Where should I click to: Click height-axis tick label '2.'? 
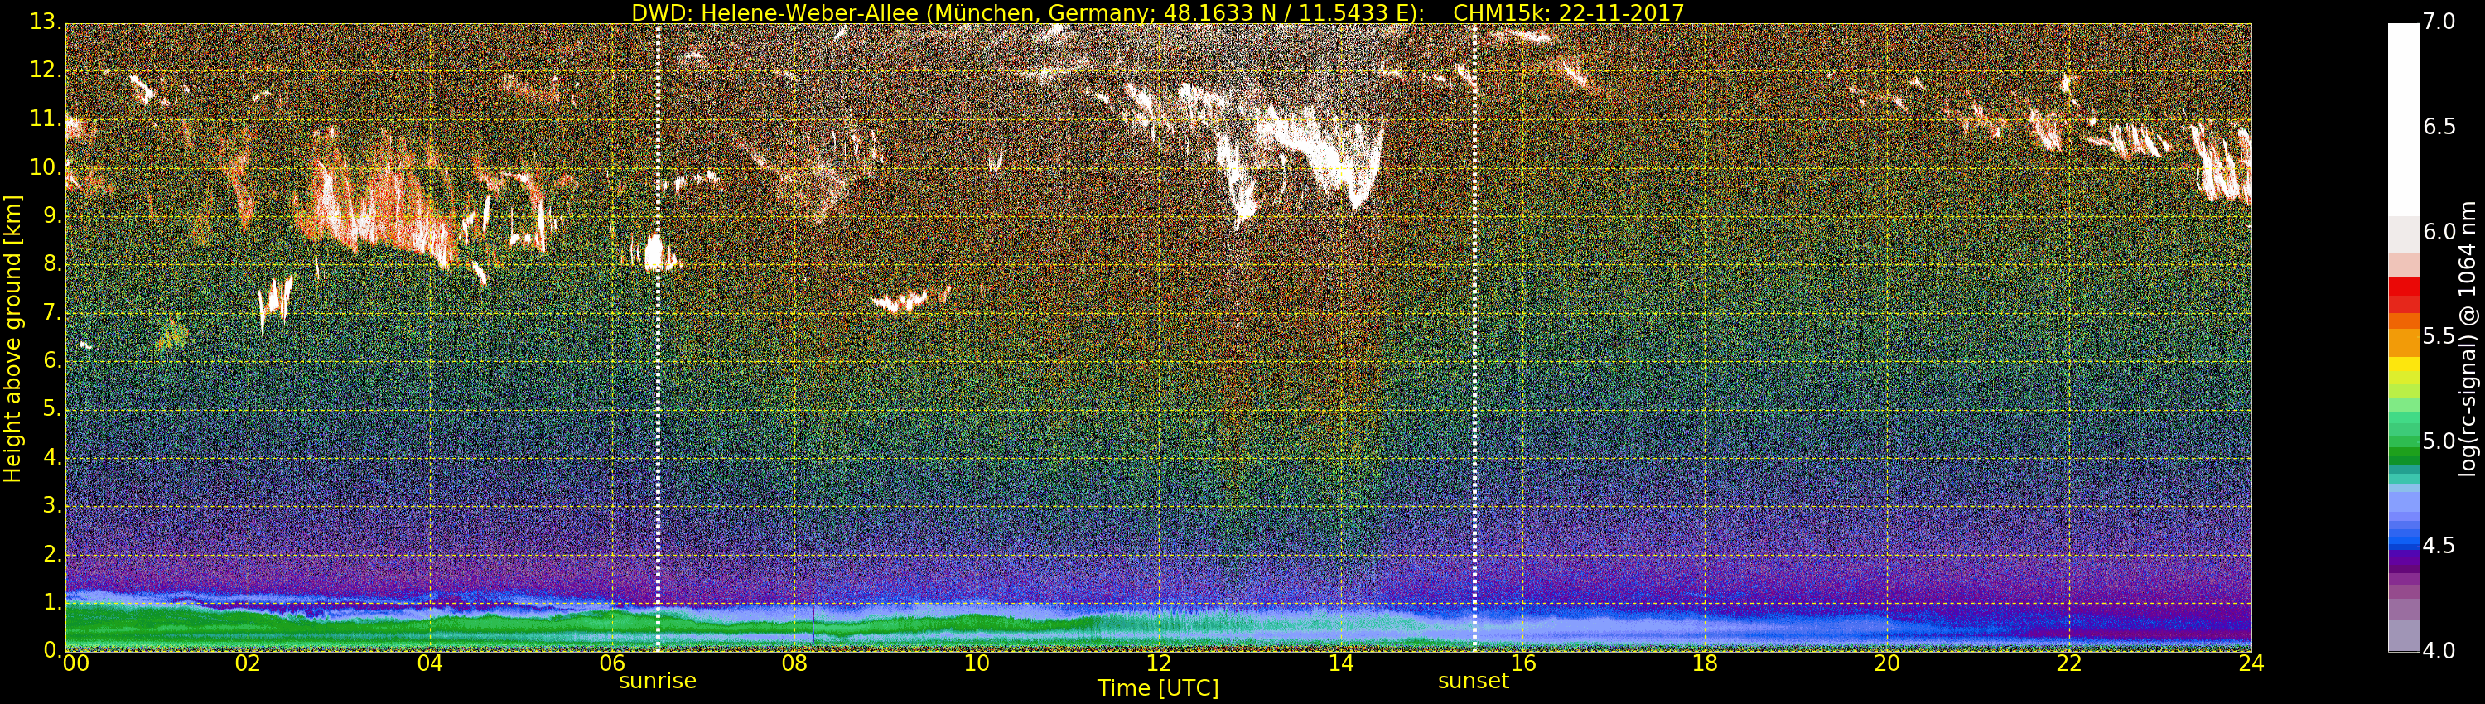(52, 553)
